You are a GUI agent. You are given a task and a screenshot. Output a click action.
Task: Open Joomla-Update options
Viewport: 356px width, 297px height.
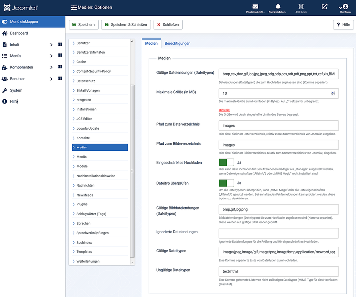point(100,128)
